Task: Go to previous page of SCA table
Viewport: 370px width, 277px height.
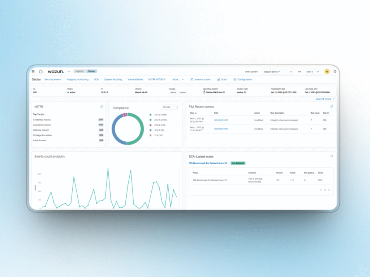Action: click(321, 190)
